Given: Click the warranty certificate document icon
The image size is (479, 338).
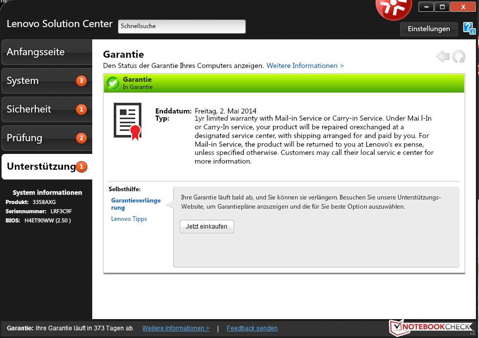Looking at the screenshot, I should [128, 121].
